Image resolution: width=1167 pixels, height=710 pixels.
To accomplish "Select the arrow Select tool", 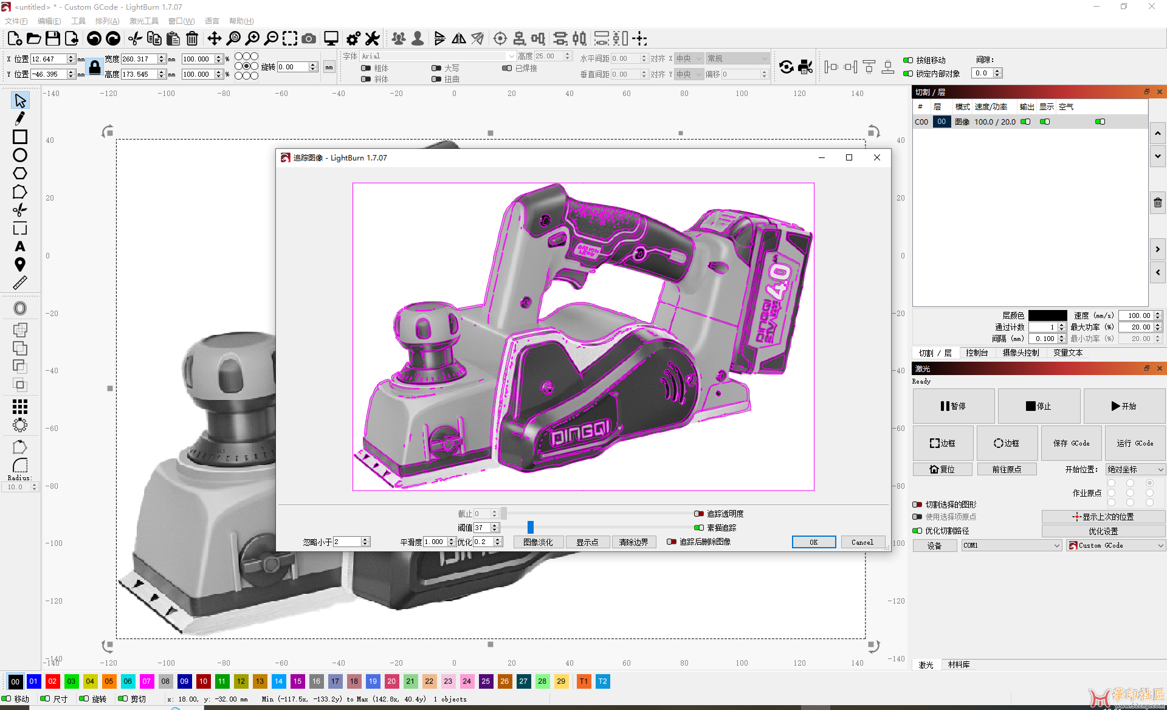I will pyautogui.click(x=20, y=100).
